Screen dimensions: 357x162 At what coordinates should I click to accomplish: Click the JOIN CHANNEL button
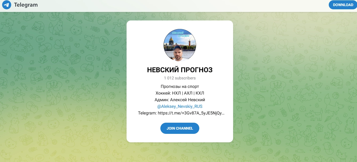point(180,128)
